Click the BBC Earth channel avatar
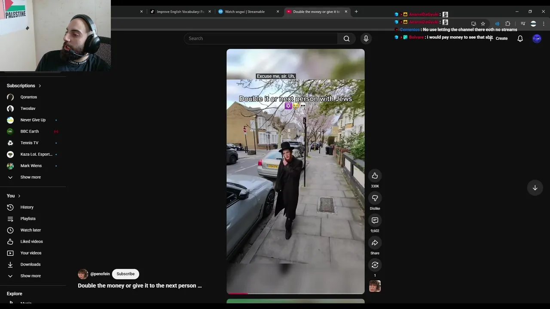Image resolution: width=550 pixels, height=309 pixels. 10,131
